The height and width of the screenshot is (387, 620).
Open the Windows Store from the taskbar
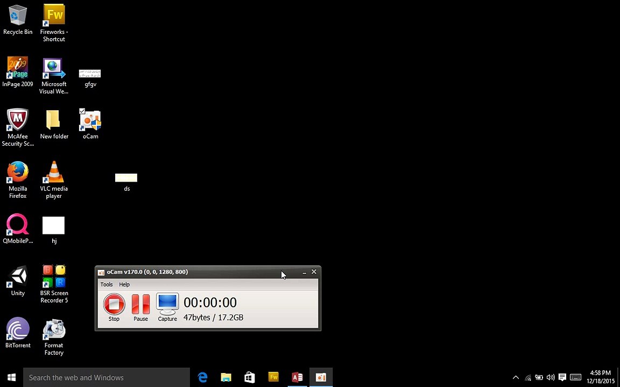[x=250, y=377]
